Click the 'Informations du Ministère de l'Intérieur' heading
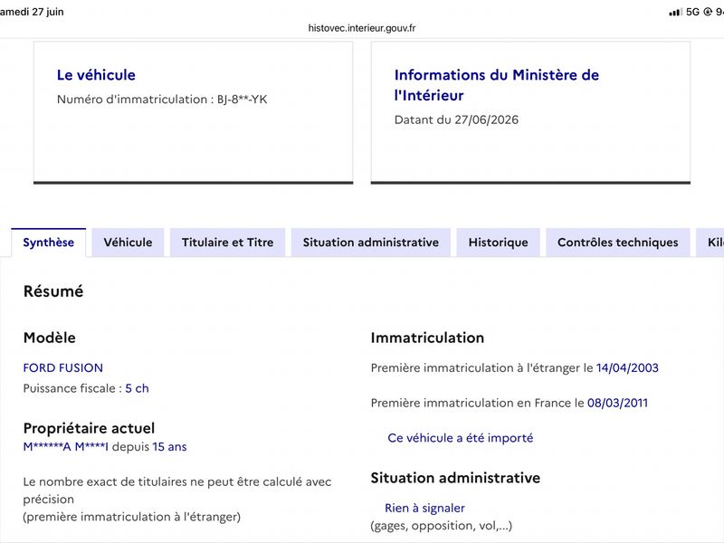The width and height of the screenshot is (724, 543). point(497,85)
